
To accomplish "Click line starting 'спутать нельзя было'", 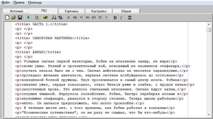I will pyautogui.click(x=102, y=71).
